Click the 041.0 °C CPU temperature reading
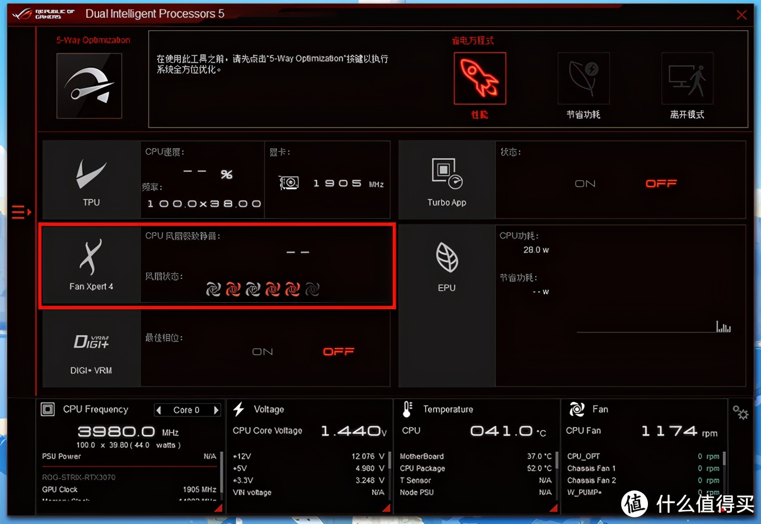761x524 pixels. (x=508, y=431)
